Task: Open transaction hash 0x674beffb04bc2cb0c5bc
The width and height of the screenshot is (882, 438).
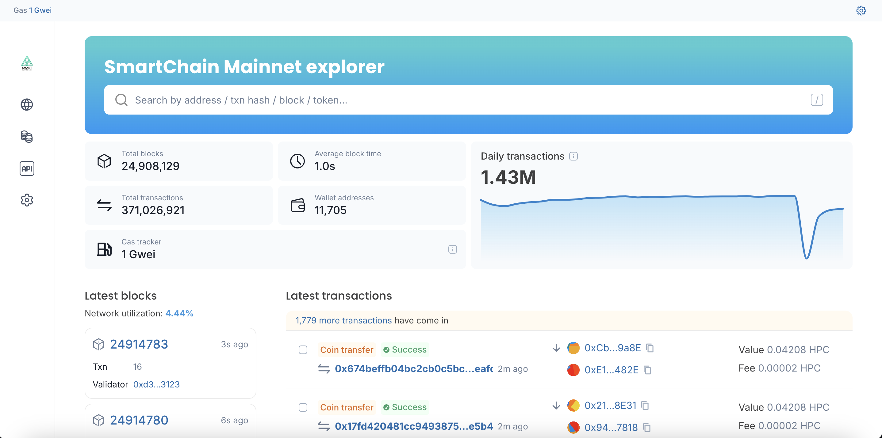Action: pyautogui.click(x=413, y=368)
